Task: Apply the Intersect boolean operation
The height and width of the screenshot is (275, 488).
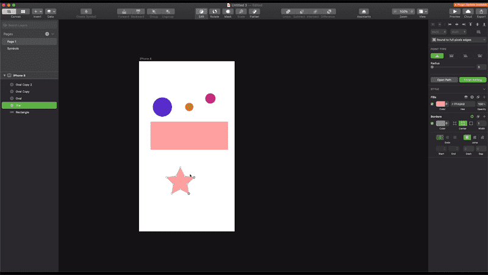Action: [315, 12]
